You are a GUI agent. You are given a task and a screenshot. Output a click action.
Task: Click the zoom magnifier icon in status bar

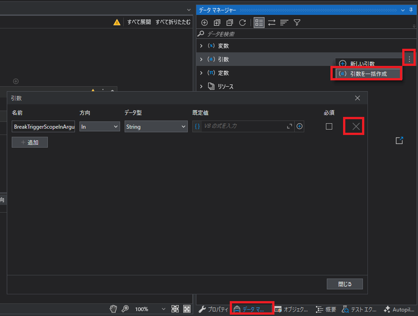(x=125, y=309)
